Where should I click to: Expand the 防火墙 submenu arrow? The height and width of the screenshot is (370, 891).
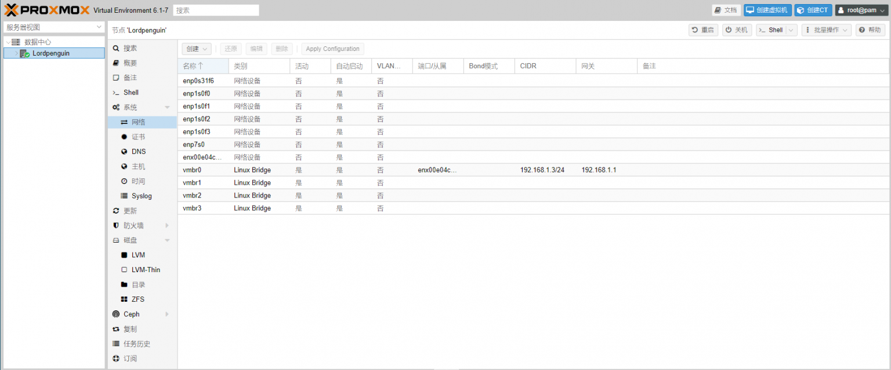pos(167,225)
